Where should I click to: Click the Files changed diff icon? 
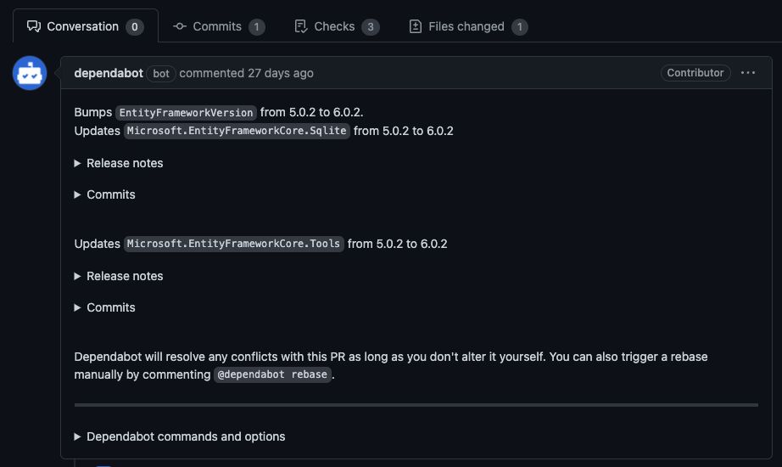(416, 26)
